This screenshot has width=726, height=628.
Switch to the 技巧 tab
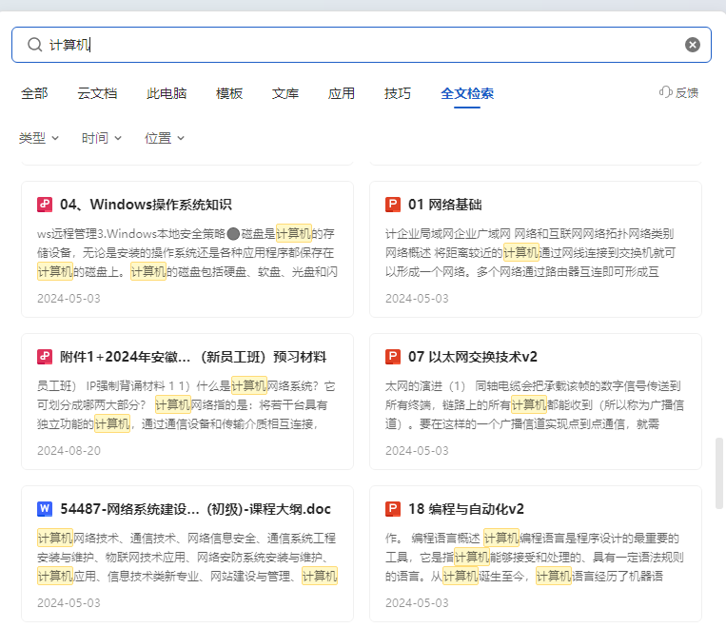pos(398,93)
